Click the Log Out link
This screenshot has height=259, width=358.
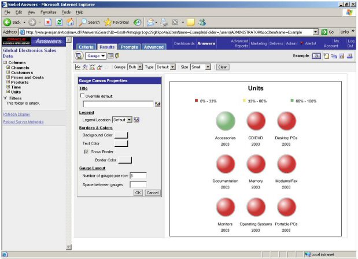pyautogui.click(x=350, y=43)
